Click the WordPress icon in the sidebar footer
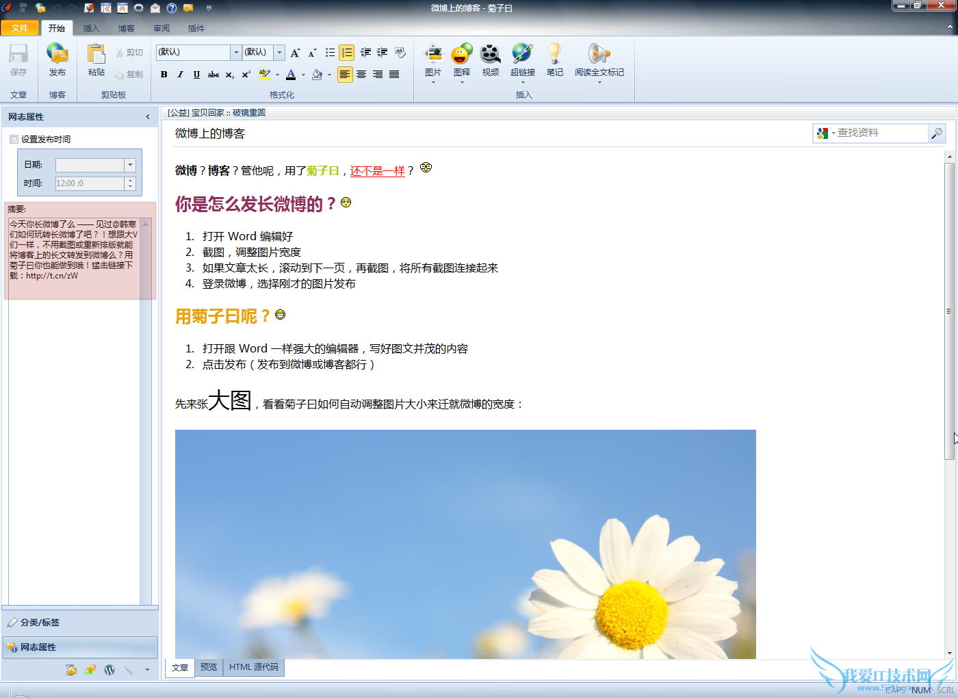This screenshot has height=698, width=958. pos(109,670)
